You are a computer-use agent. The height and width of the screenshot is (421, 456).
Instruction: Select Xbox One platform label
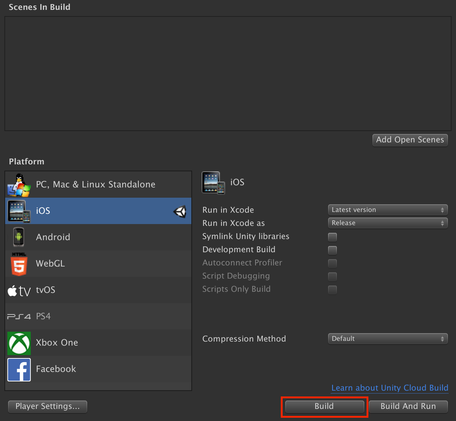(57, 343)
